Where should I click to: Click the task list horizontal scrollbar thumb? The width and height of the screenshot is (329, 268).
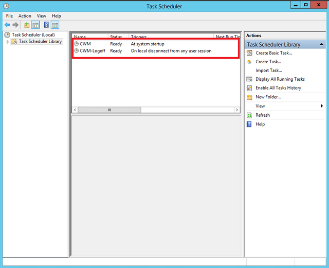click(109, 110)
